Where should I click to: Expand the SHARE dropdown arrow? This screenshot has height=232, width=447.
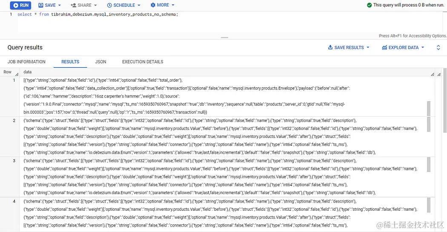click(95, 5)
